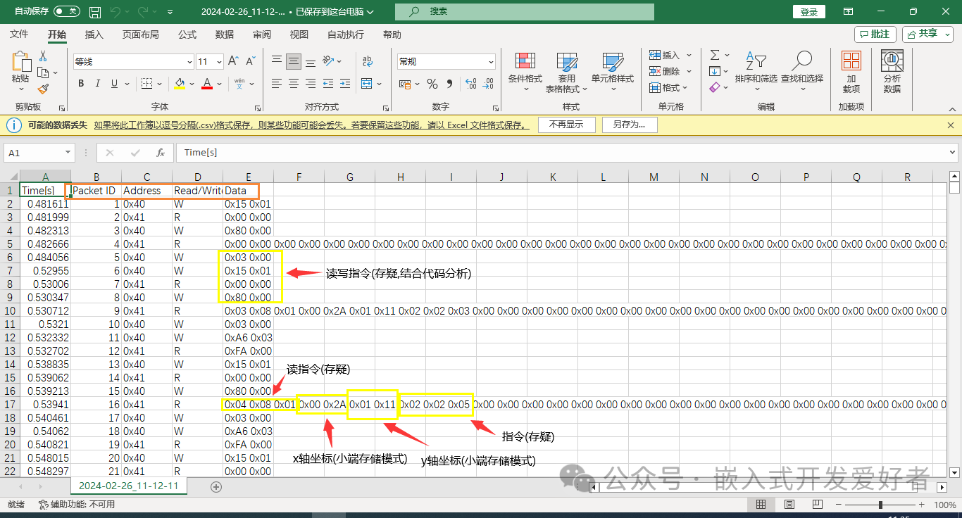Increase font size with the larger A icon

(233, 61)
